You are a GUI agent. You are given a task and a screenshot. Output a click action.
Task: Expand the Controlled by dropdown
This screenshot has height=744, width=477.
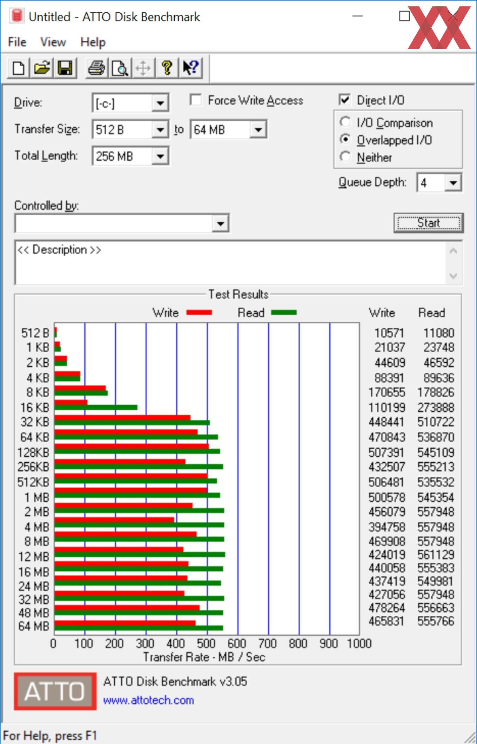221,223
